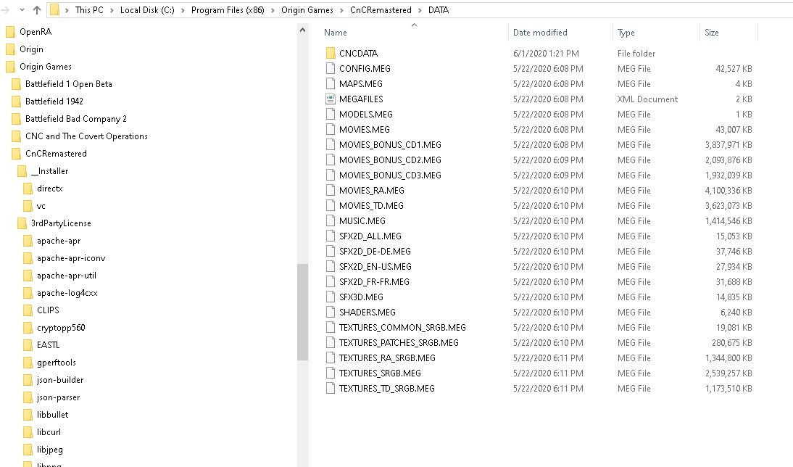Go to CnCRemastered breadcrumb
The image size is (793, 467).
pos(381,10)
